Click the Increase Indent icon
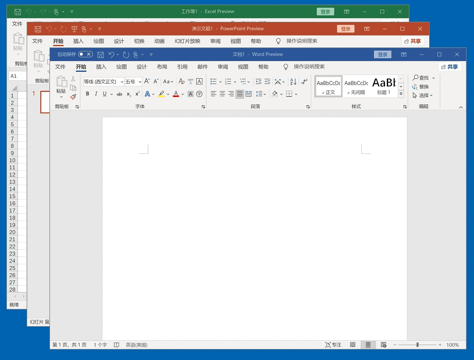The image size is (474, 360). [267, 81]
